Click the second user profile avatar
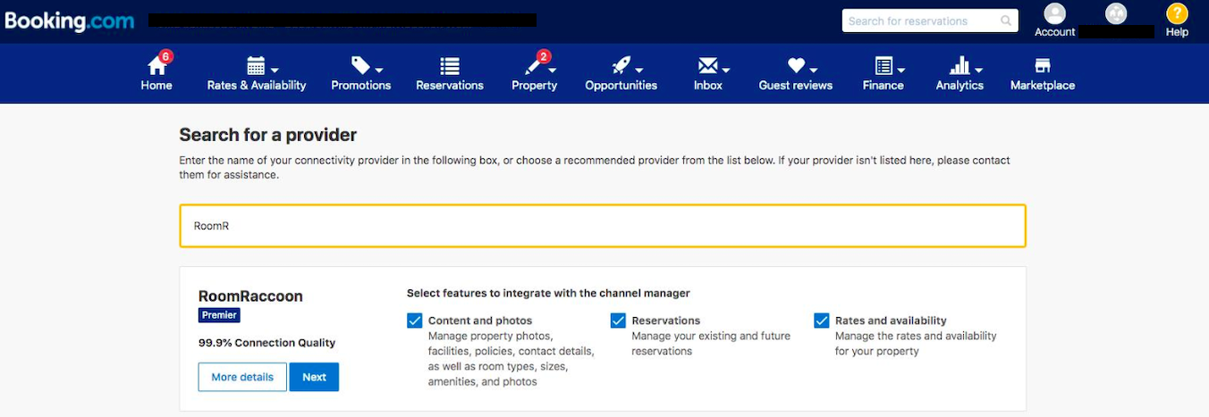Screen dimensions: 1209x417 1116,13
